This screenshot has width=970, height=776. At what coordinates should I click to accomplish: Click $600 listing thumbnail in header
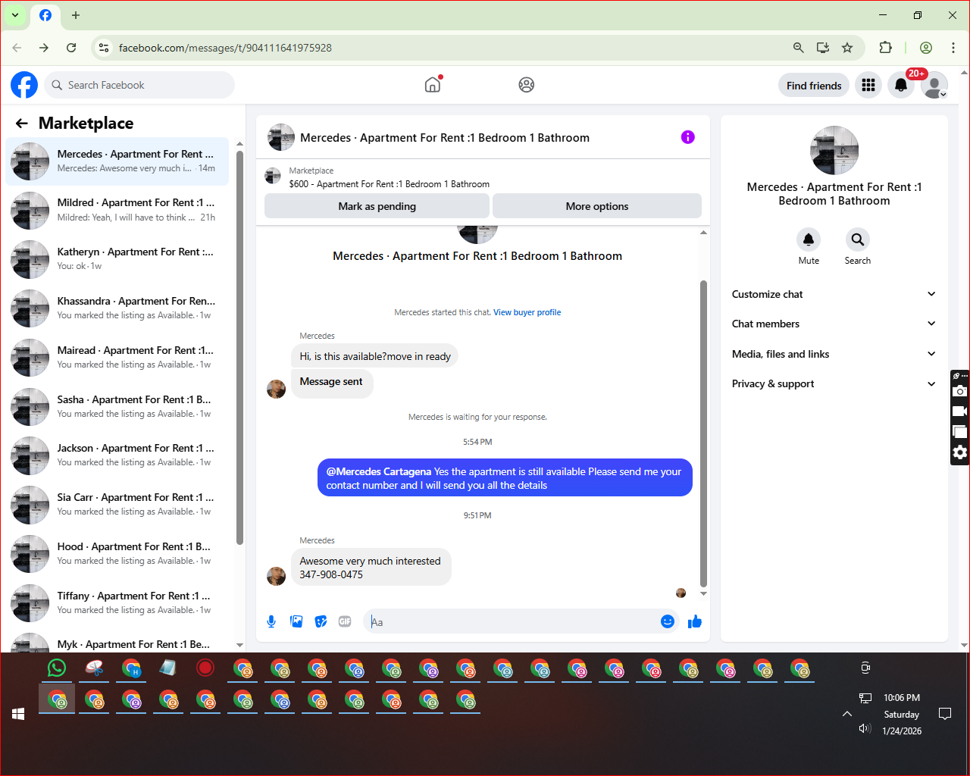[x=273, y=177]
